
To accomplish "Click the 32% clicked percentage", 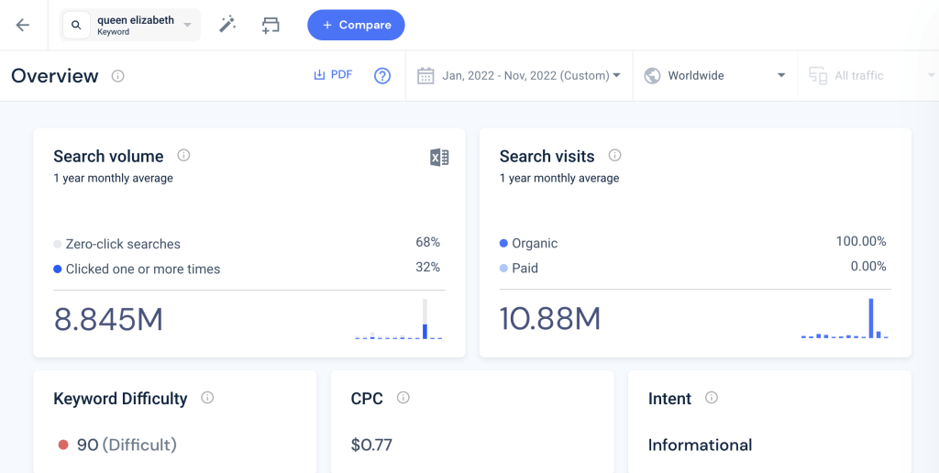I will 427,267.
